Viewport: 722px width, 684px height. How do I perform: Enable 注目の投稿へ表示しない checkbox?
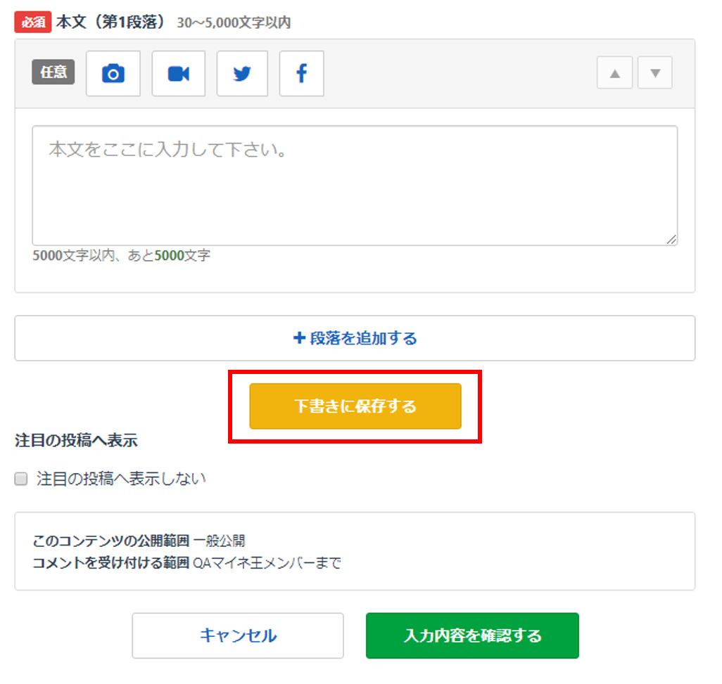pyautogui.click(x=22, y=479)
